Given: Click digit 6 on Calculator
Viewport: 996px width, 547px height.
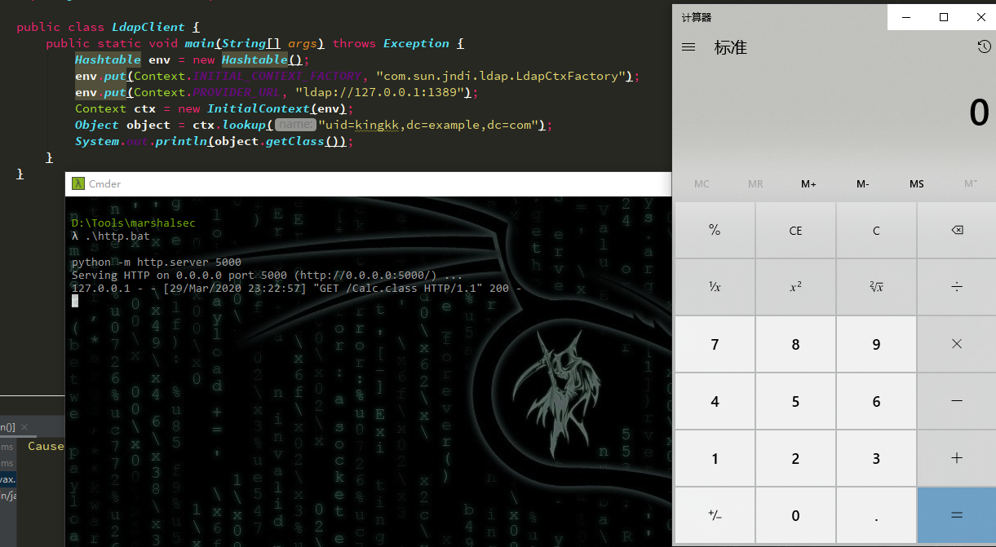Looking at the screenshot, I should pos(876,401).
